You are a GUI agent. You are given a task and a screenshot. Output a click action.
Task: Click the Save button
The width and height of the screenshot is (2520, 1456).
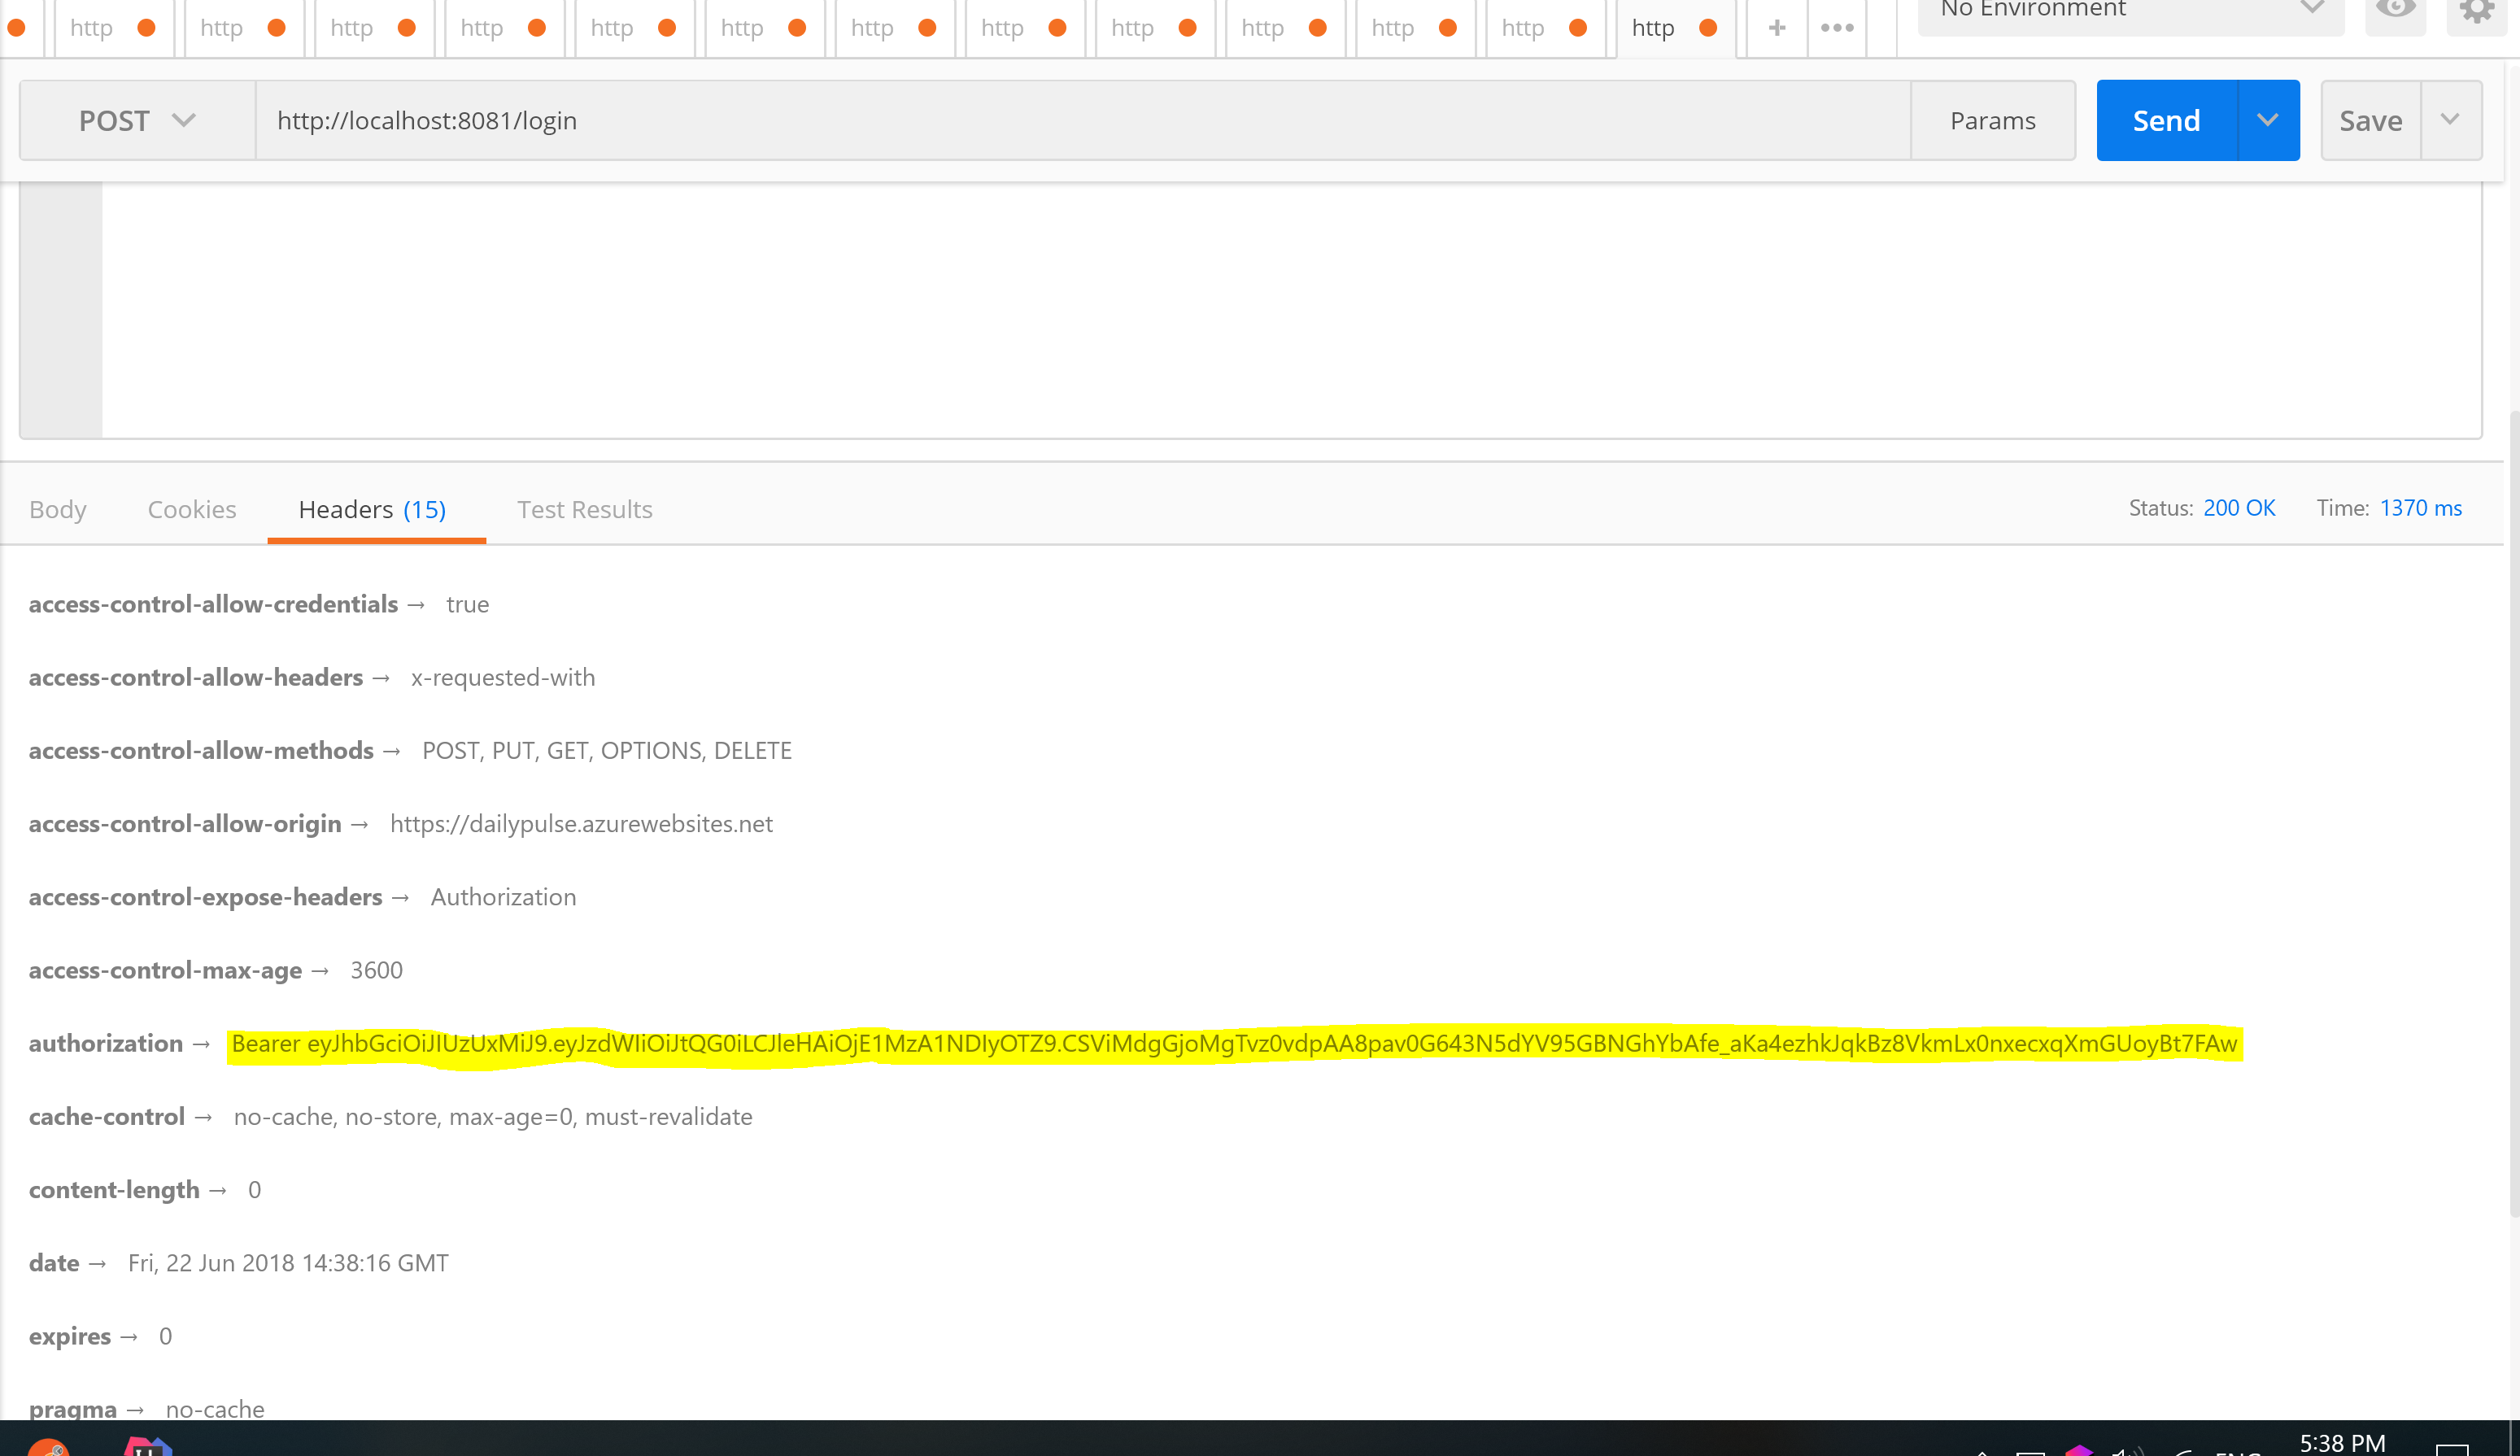2370,120
